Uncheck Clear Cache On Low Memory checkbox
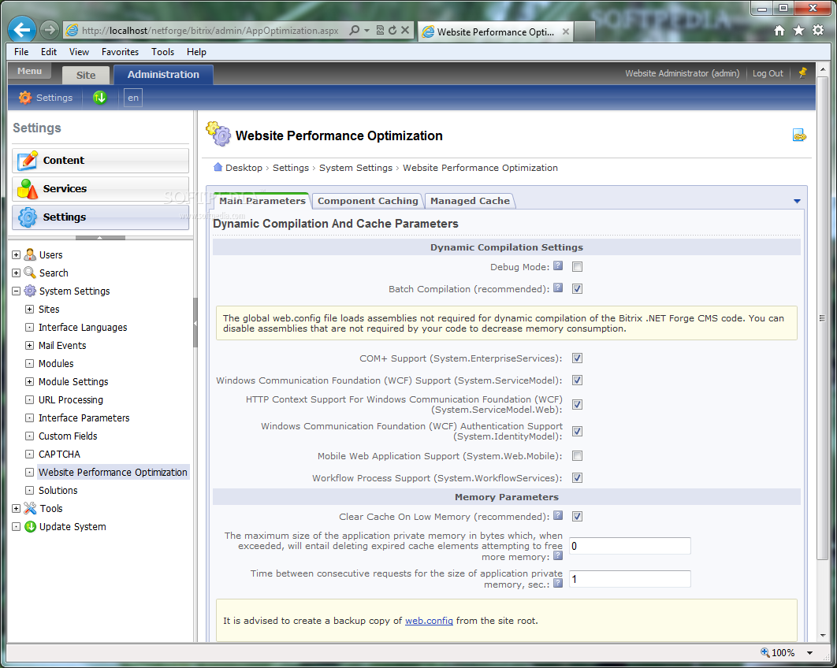 577,516
